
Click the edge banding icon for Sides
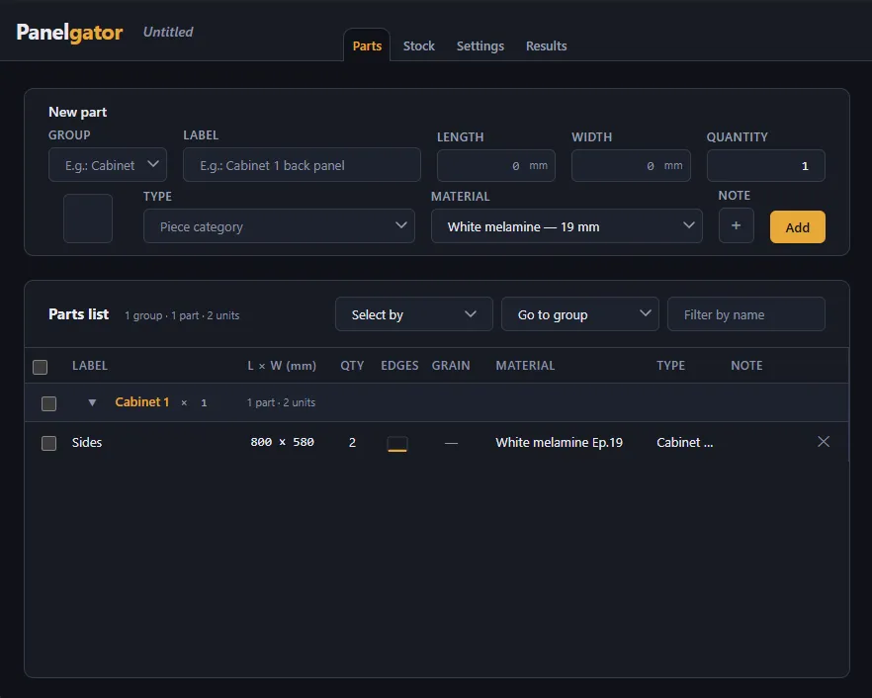point(397,443)
